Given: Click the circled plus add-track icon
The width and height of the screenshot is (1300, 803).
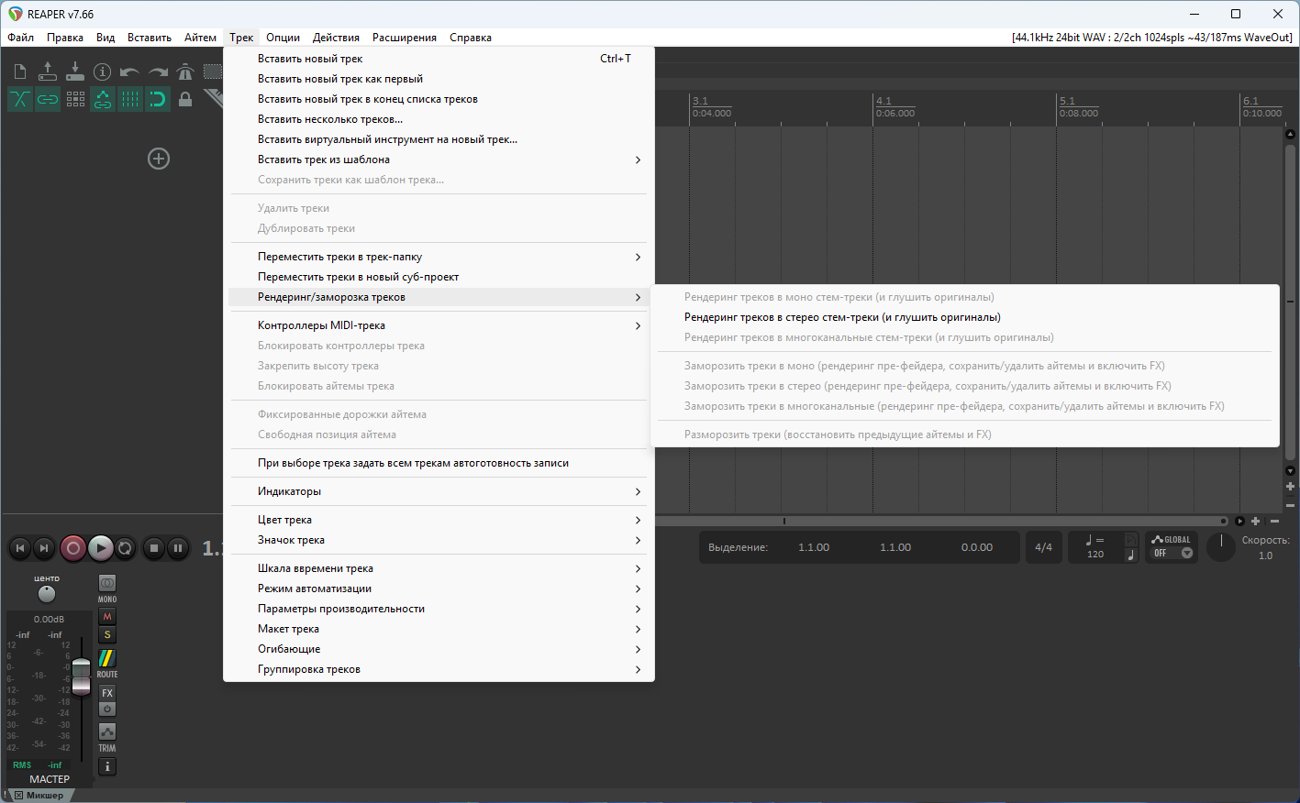Looking at the screenshot, I should tap(159, 159).
